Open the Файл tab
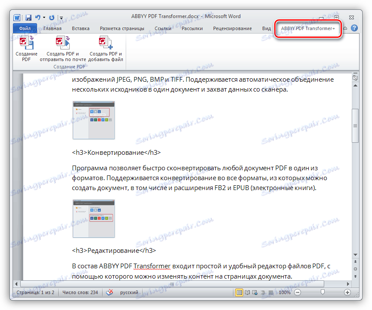 coord(25,28)
